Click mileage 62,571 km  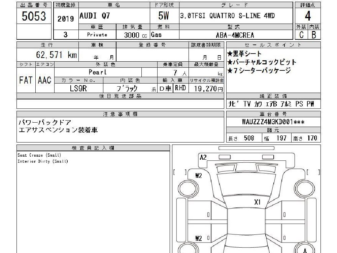coord(56,55)
